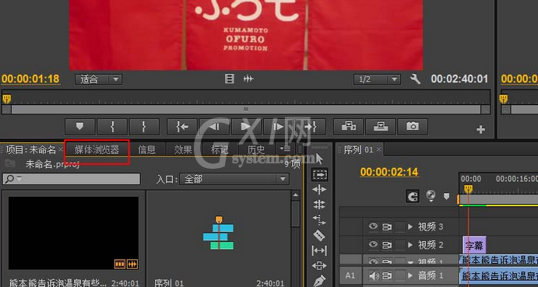Select the Pen tool
This screenshot has height=287, width=538.
tap(319, 281)
